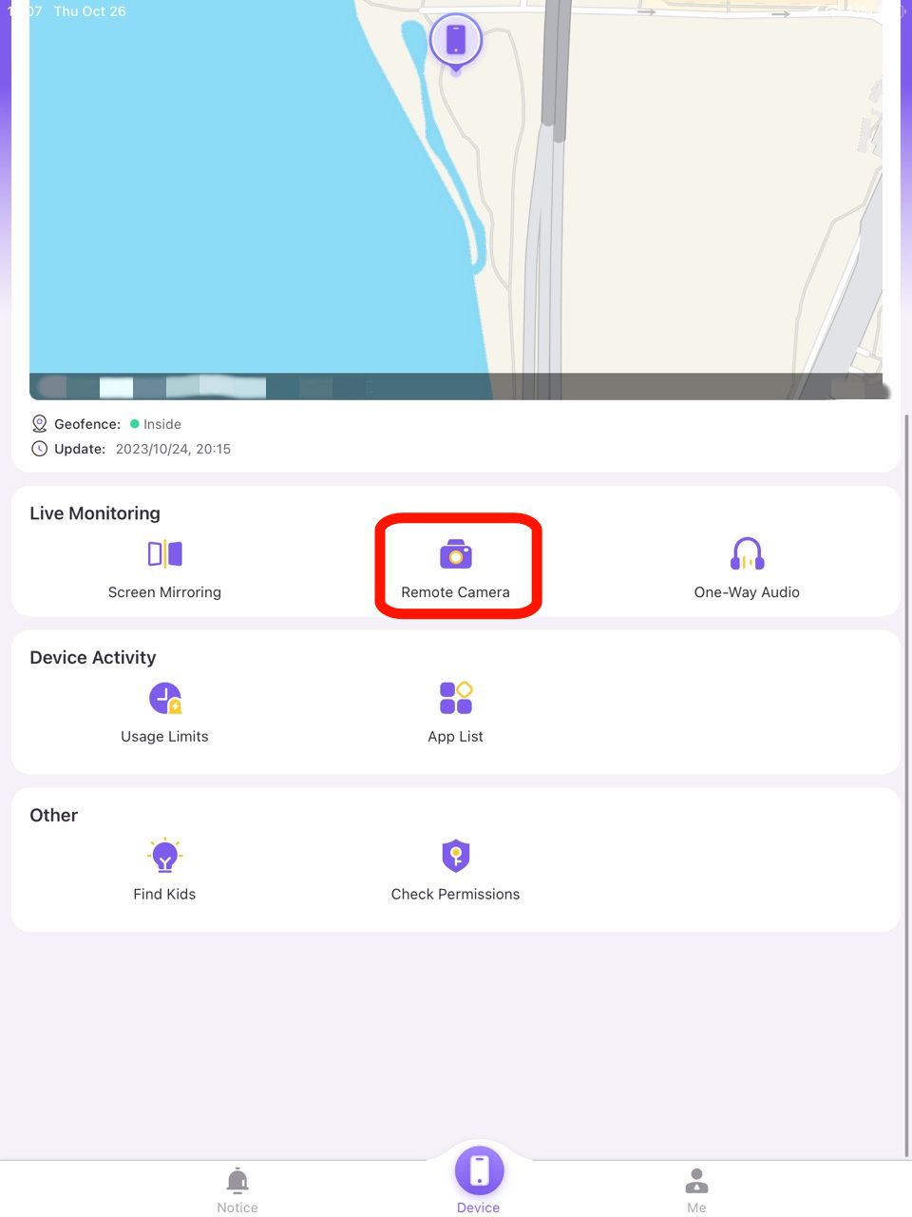912x1217 pixels.
Task: Begin One-Way Audio listening
Action: click(x=747, y=566)
